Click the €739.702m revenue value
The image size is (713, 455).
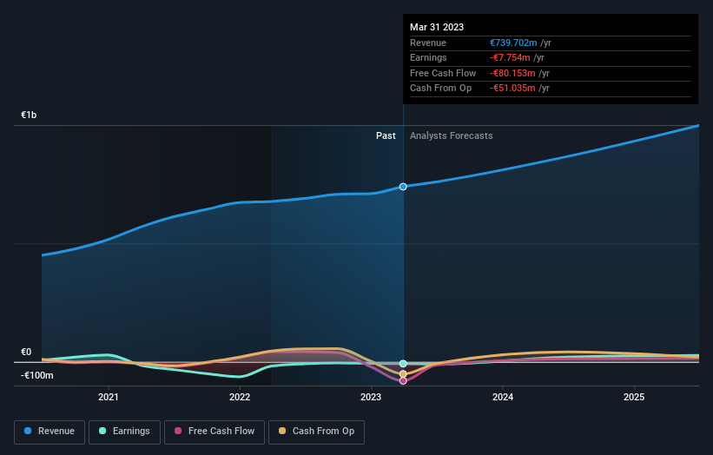513,43
